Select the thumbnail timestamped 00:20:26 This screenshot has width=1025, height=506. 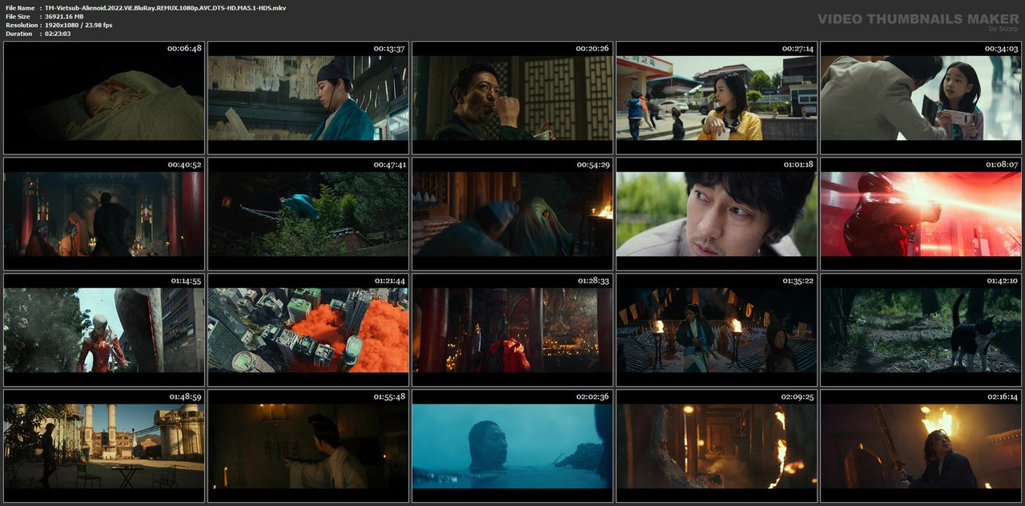point(512,98)
